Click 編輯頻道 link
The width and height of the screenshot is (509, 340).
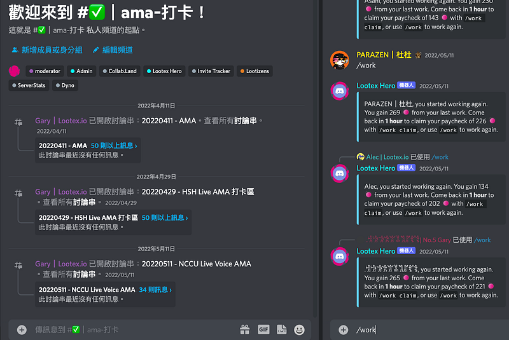tap(113, 50)
